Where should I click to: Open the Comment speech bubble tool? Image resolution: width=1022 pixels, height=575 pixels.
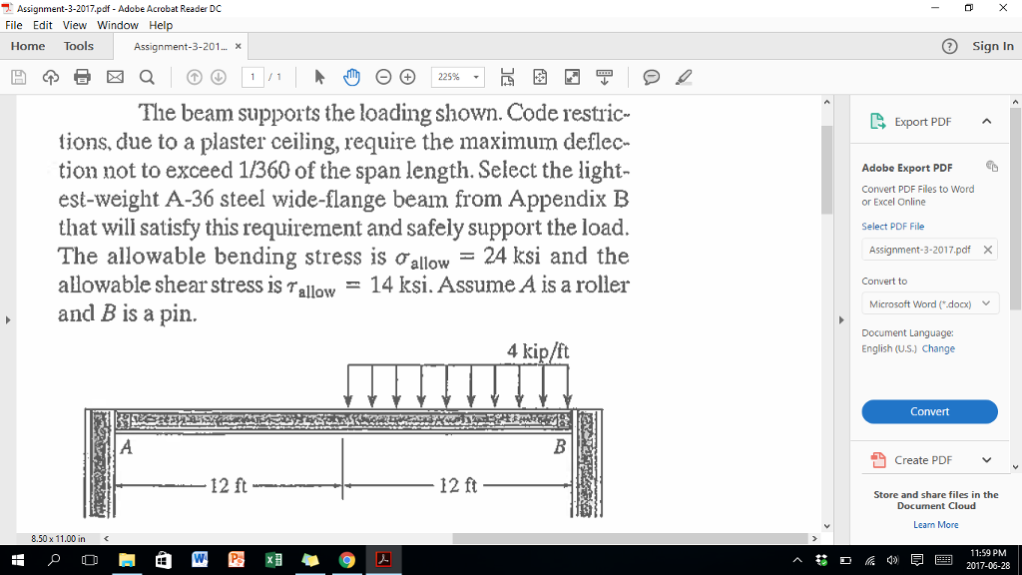(x=649, y=76)
